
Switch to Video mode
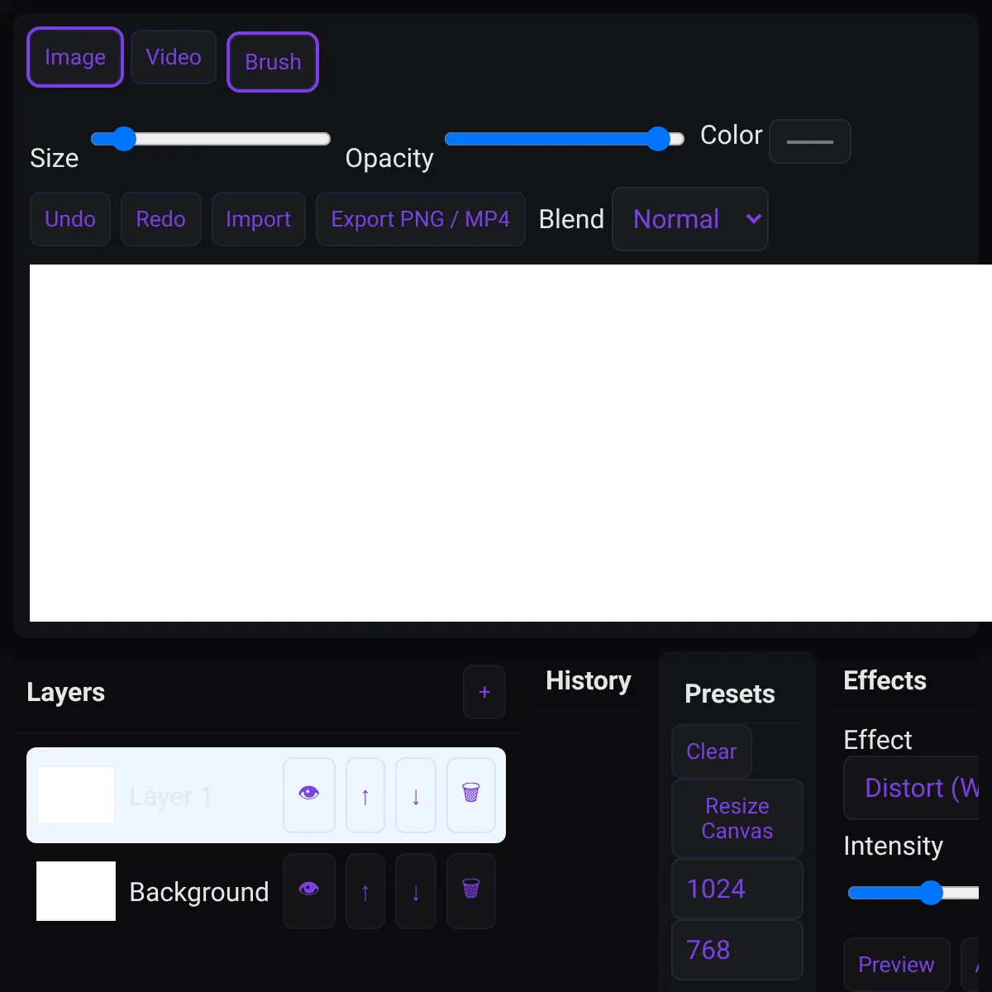(173, 57)
